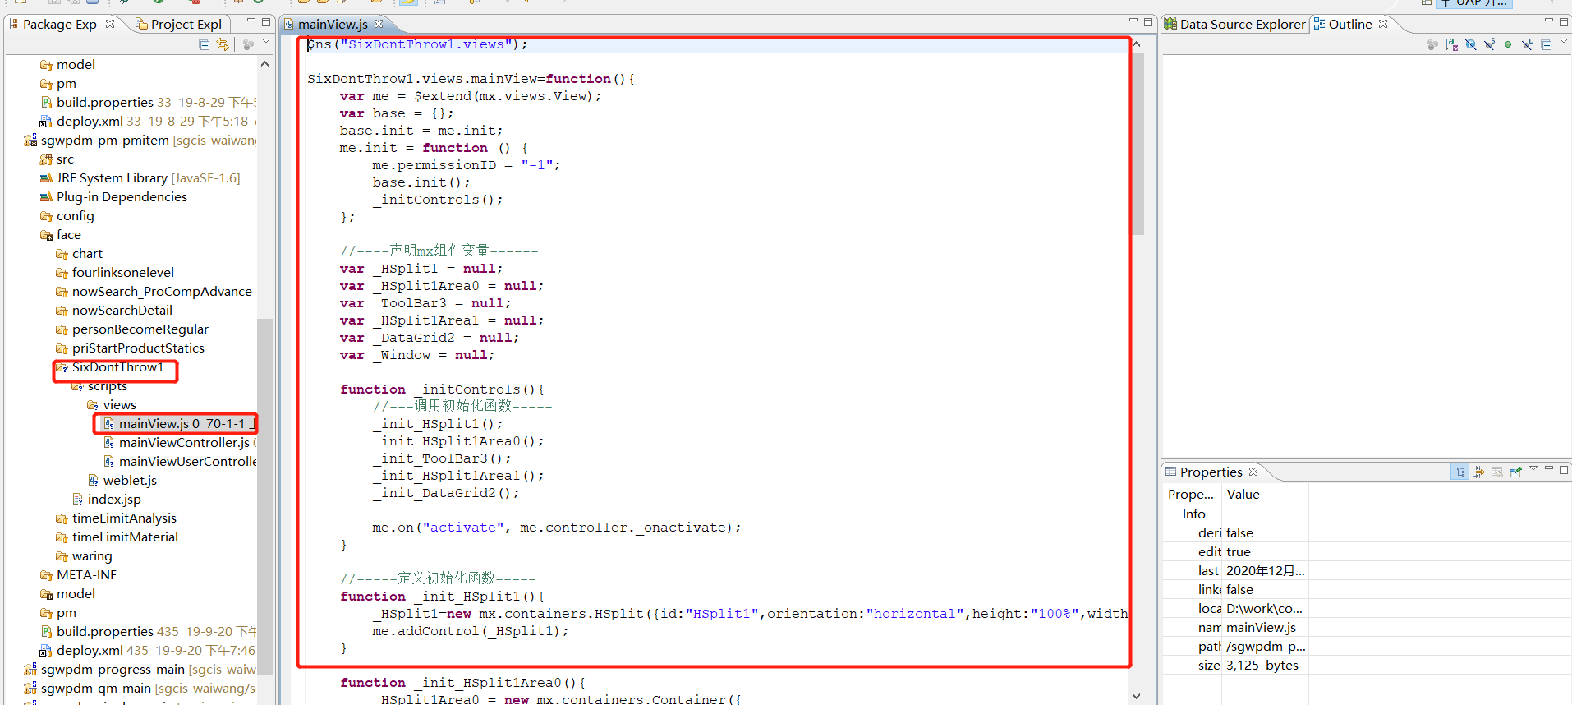Select JRE System Library entry
Viewport: 1572px width, 705px height.
[x=140, y=177]
